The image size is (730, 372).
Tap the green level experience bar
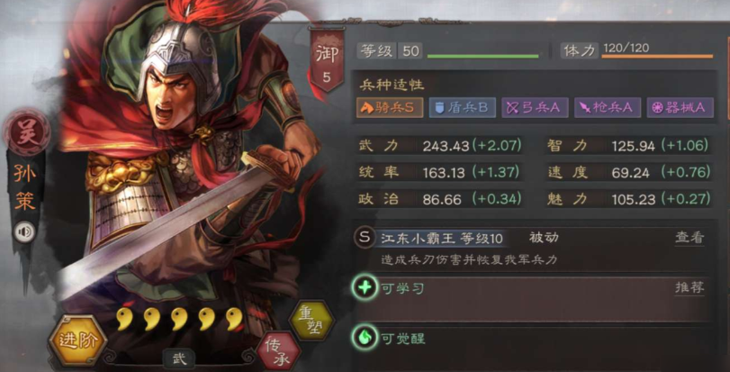(482, 57)
